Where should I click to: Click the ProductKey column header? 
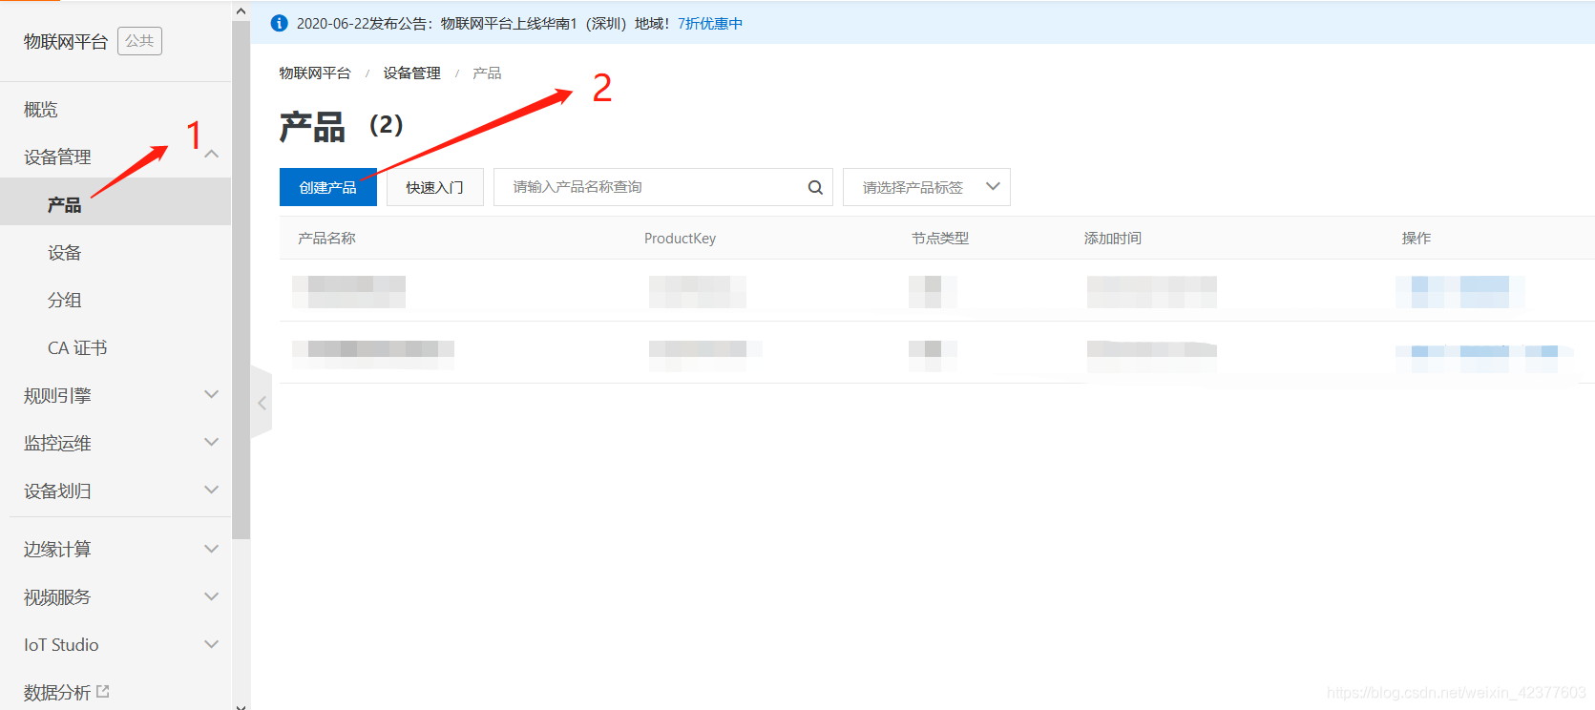pos(680,239)
